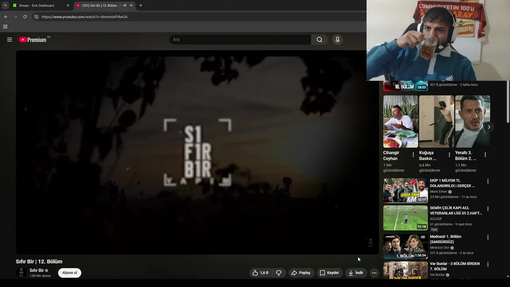
Task: Open the 10. Bölüm video thumbnail
Action: (x=406, y=86)
